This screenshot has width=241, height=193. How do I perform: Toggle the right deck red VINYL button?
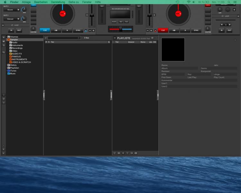(208, 5)
